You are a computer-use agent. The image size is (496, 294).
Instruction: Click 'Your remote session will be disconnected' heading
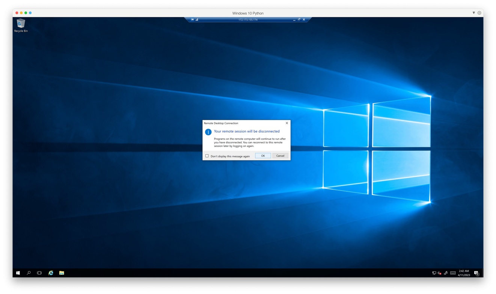click(247, 131)
